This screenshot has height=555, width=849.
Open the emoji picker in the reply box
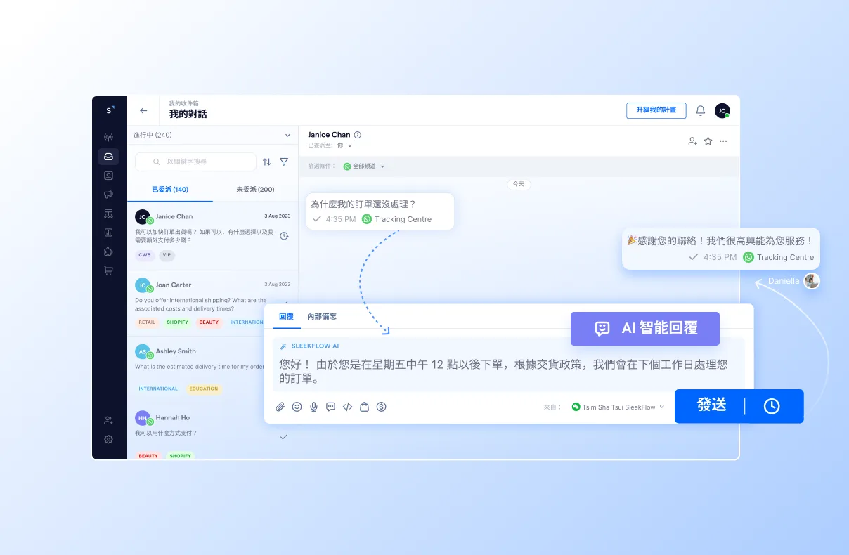pos(297,407)
